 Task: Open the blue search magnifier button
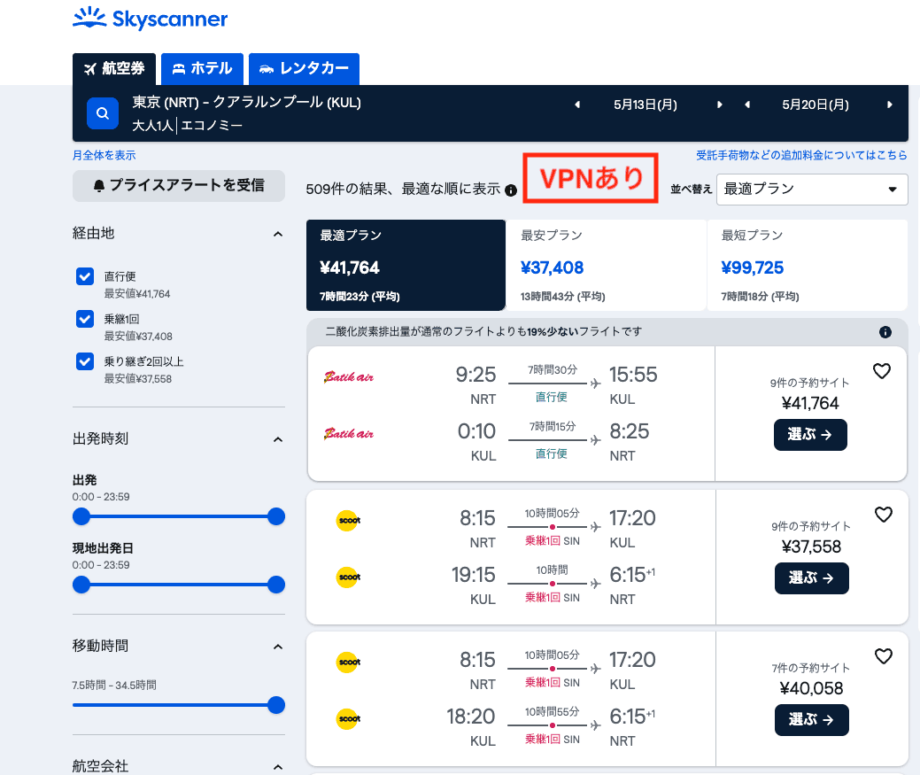[x=103, y=113]
